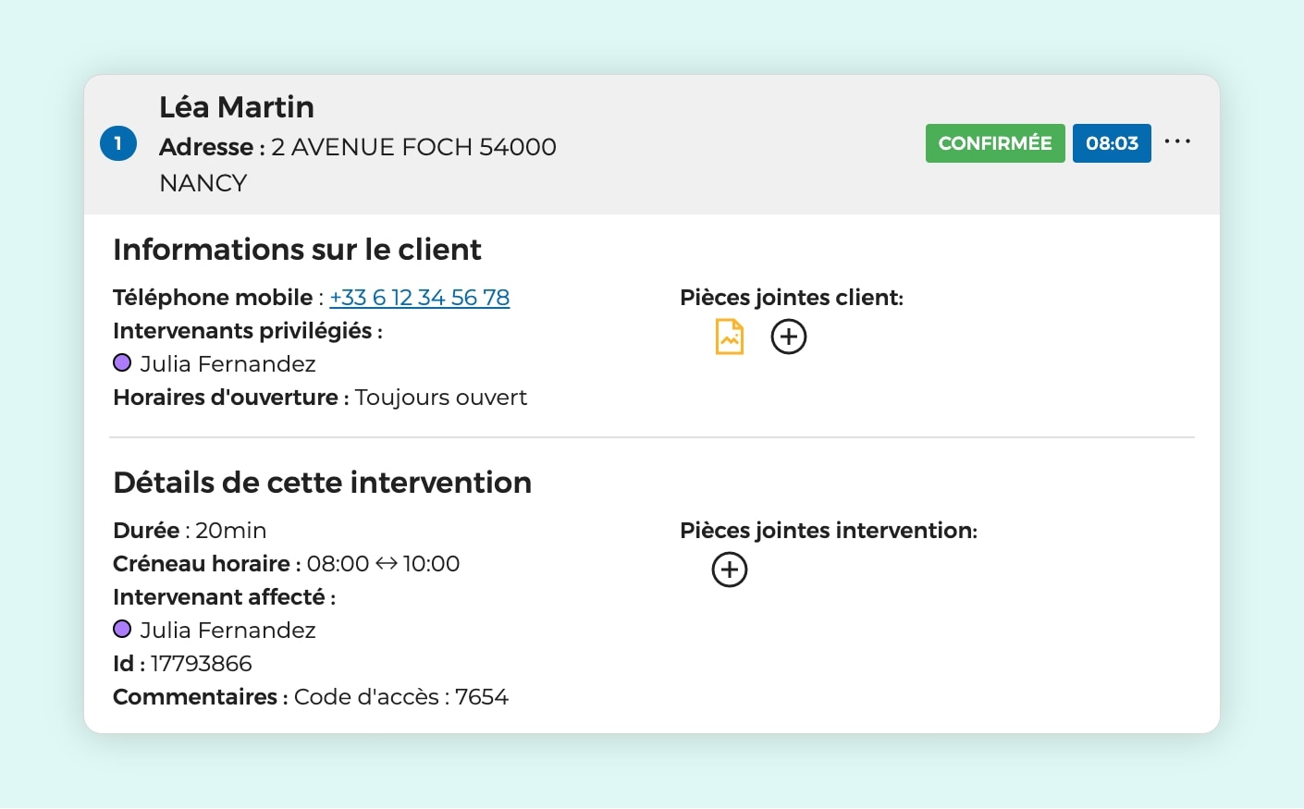The height and width of the screenshot is (809, 1304).
Task: Click the double arrow in Créneau horaire
Action: pyautogui.click(x=386, y=564)
